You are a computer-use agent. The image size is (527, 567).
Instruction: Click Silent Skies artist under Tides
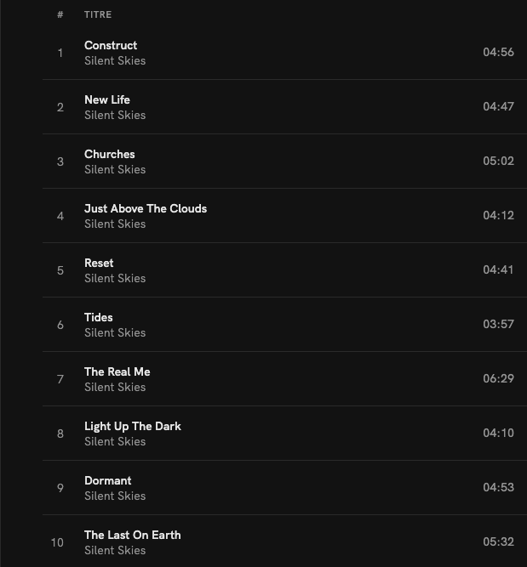pyautogui.click(x=115, y=333)
